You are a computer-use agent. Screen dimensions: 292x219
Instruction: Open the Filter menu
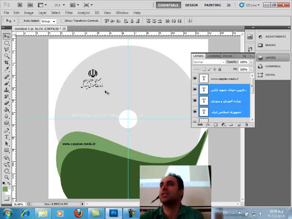click(69, 13)
